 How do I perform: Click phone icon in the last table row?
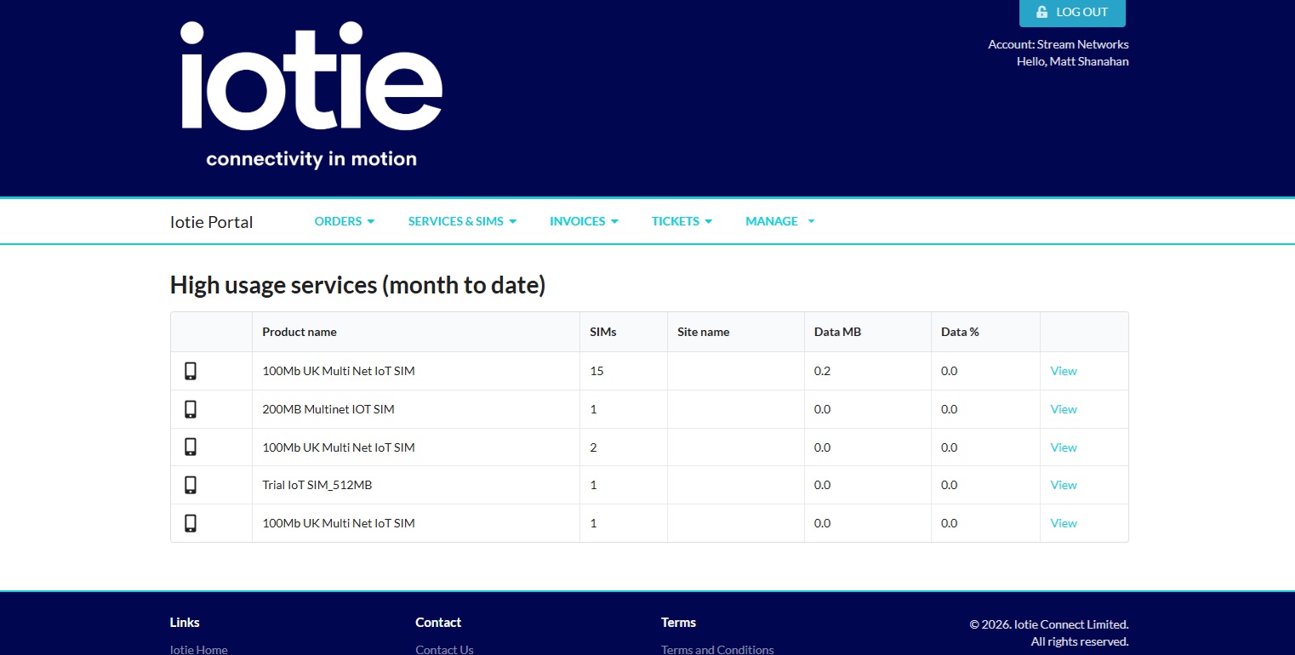click(191, 523)
